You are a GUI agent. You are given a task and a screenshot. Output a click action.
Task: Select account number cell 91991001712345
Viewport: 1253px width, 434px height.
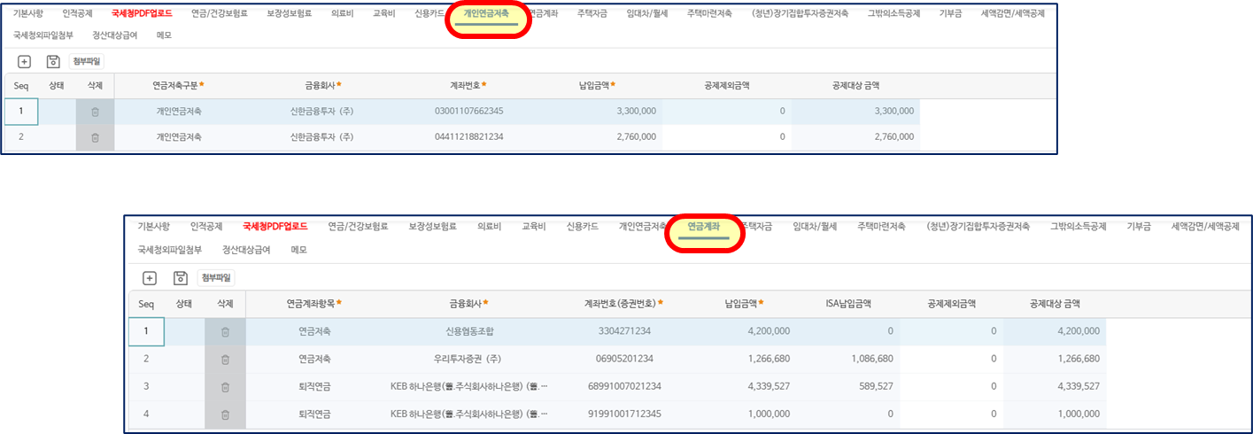click(623, 415)
